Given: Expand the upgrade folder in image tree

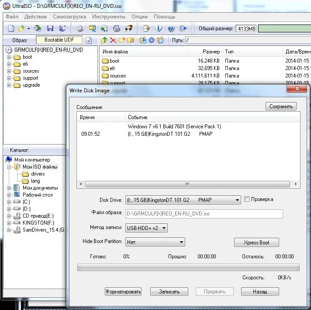Looking at the screenshot, I should (9, 85).
